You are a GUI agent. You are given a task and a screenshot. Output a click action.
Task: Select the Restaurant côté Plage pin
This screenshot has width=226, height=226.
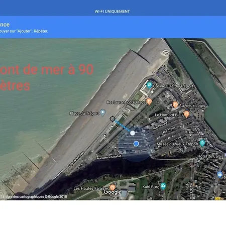pos(149,101)
